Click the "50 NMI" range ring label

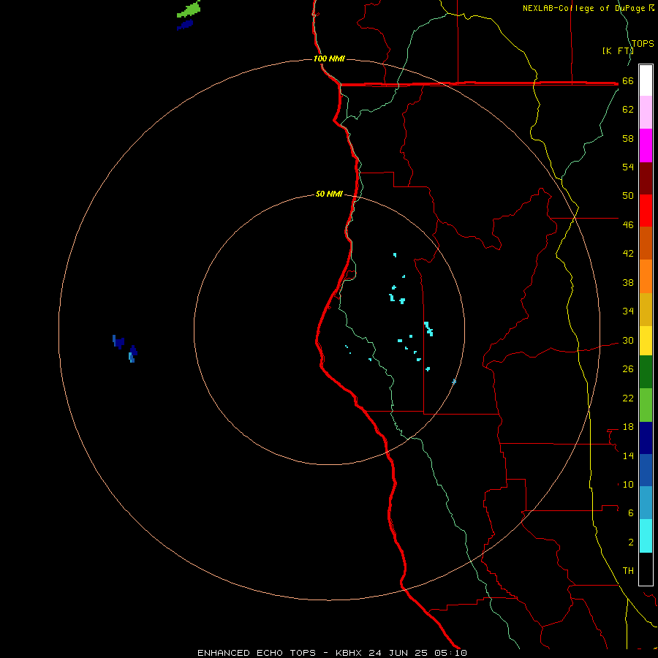[x=329, y=194]
